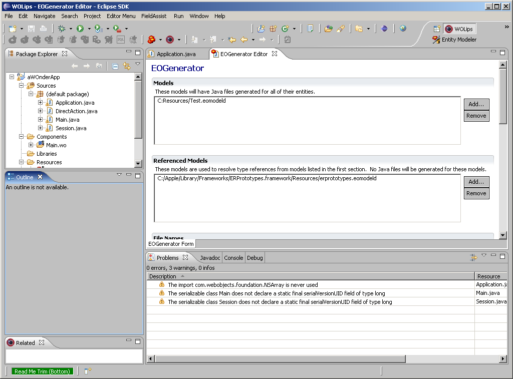
Task: Click the yellow Back navigation arrow
Action: (x=244, y=40)
